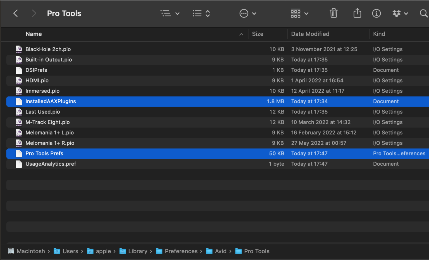The height and width of the screenshot is (260, 429).
Task: Sort files by Name column header
Action: coord(34,34)
